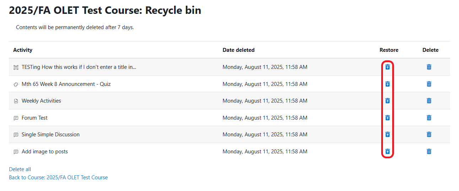Click the Delete all link
This screenshot has height=191, width=459.
(20, 169)
